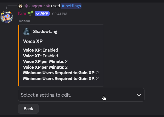Screen dimensions: 164x117
Task: Click Kiai bot's large profile avatar
Action: pyautogui.click(x=7, y=16)
